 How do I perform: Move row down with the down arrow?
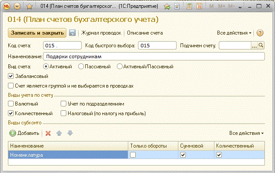70,133
